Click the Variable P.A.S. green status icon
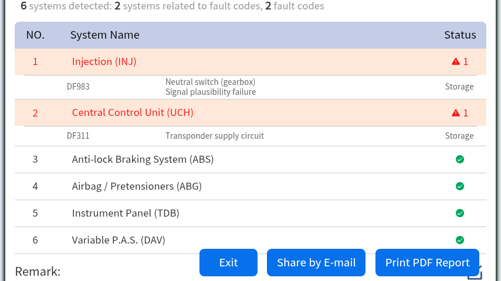 (x=460, y=239)
